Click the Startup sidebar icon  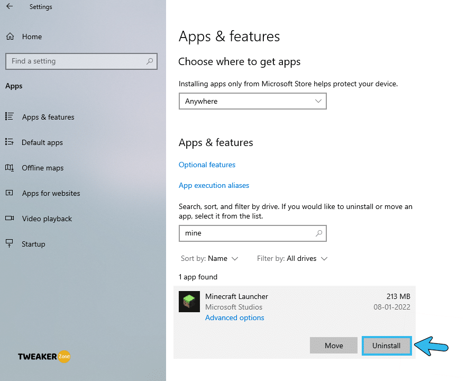click(x=9, y=243)
